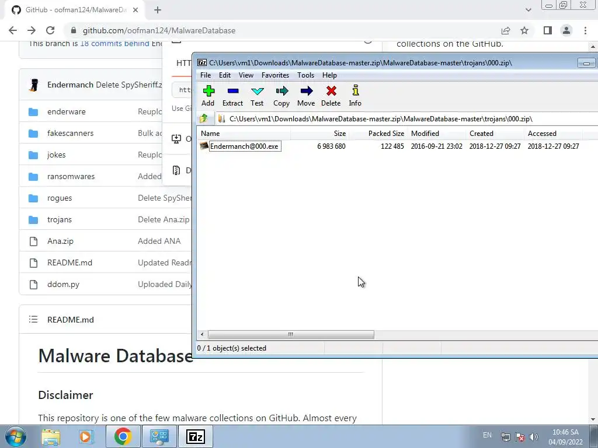Viewport: 598px width, 448px height.
Task: Click the horizontal scrollbar thumb in 7-Zip
Action: (291, 334)
